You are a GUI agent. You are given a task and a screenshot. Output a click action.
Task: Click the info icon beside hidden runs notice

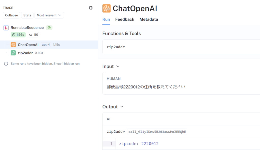(6, 63)
